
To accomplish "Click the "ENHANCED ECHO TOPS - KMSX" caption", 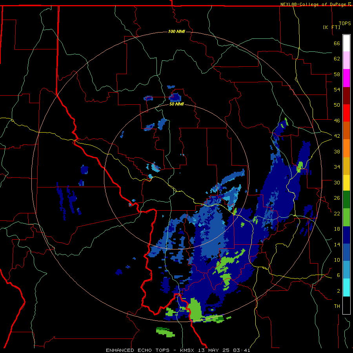I will 150,350.
